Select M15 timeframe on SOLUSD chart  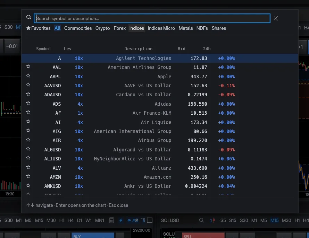tap(274, 220)
